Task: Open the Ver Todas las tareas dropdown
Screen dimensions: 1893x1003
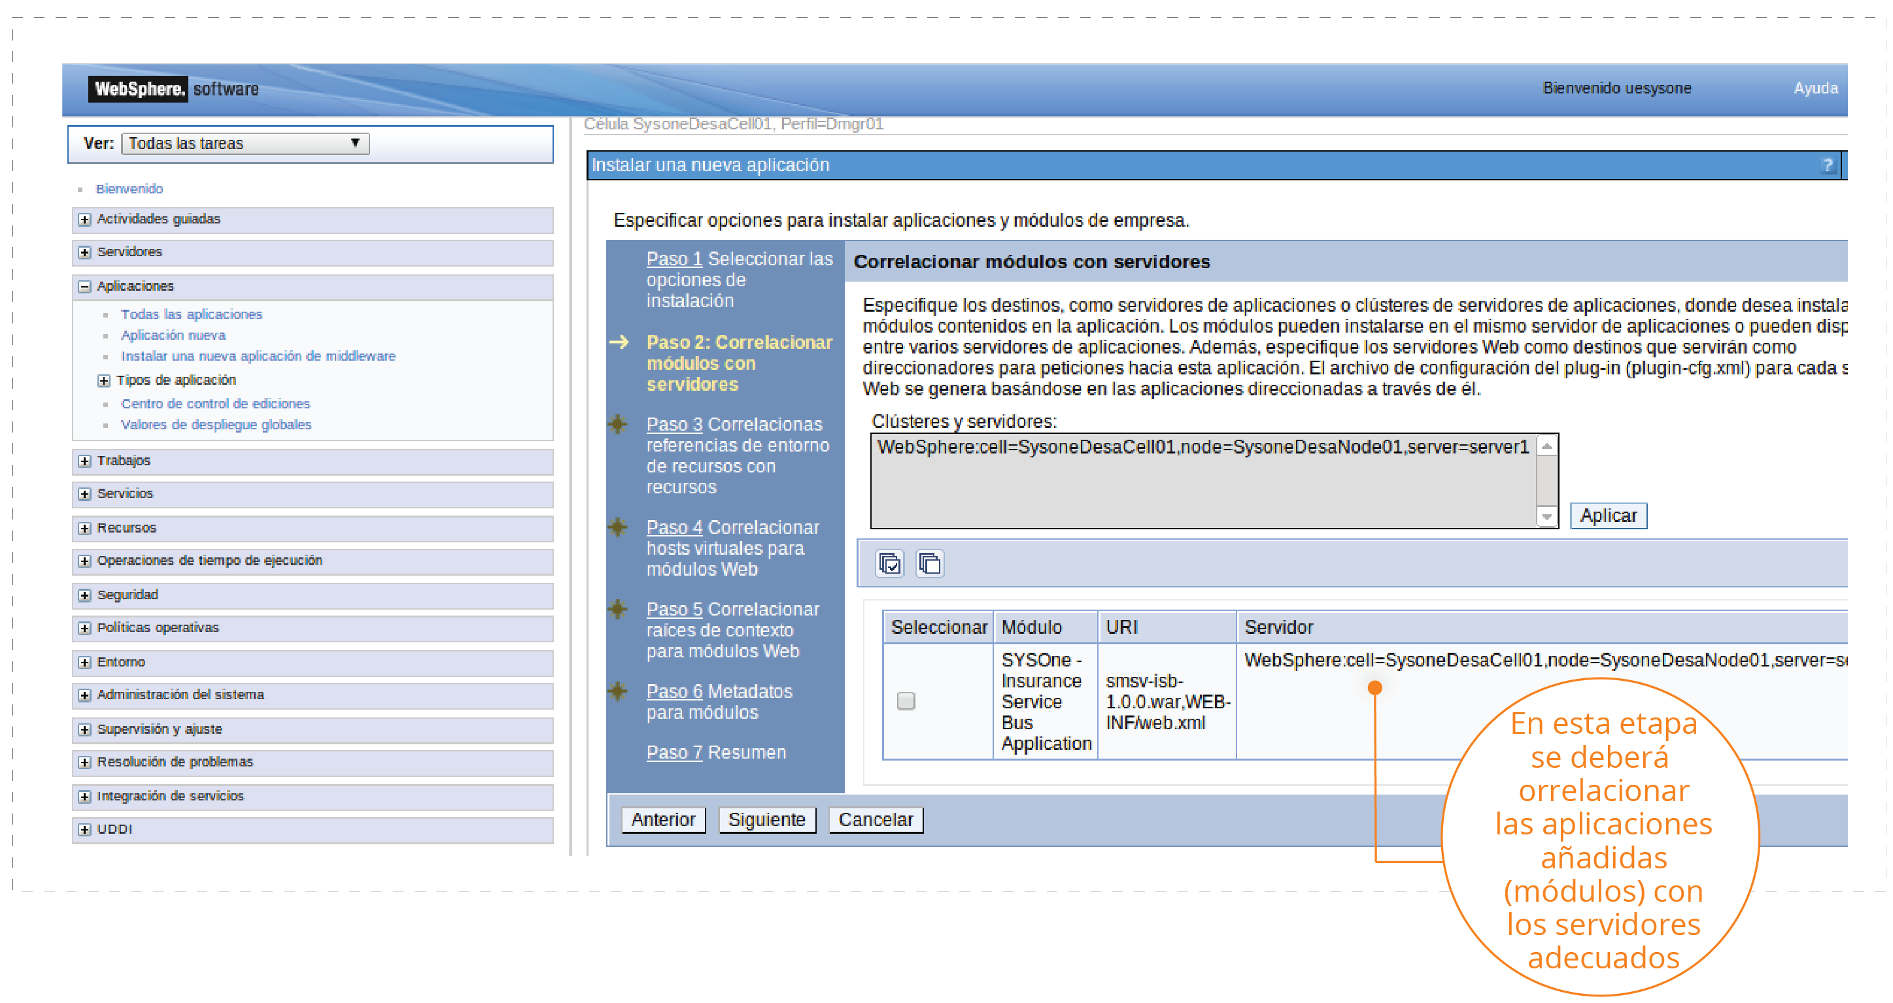Action: point(245,143)
